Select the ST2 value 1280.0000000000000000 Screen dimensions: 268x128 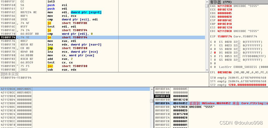247,85
